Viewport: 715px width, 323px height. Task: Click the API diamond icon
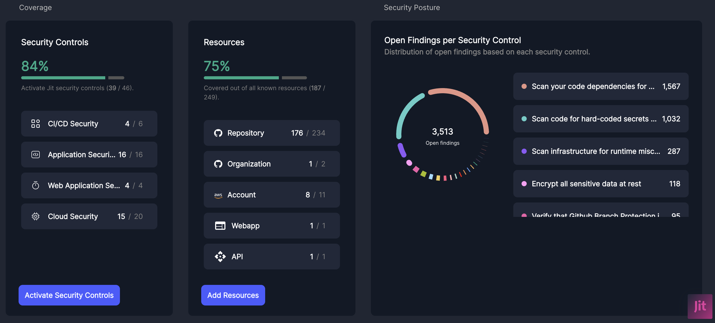point(220,257)
